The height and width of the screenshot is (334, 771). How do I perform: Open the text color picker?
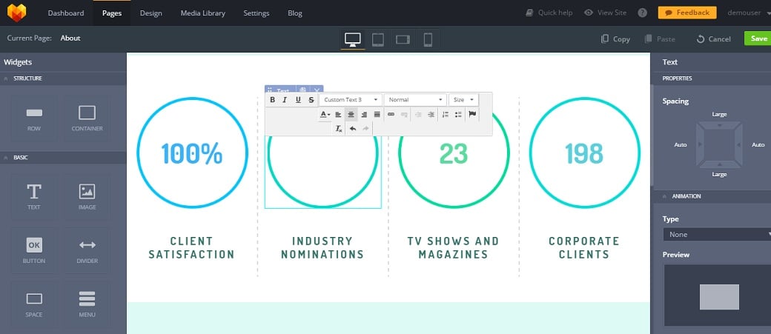[325, 115]
